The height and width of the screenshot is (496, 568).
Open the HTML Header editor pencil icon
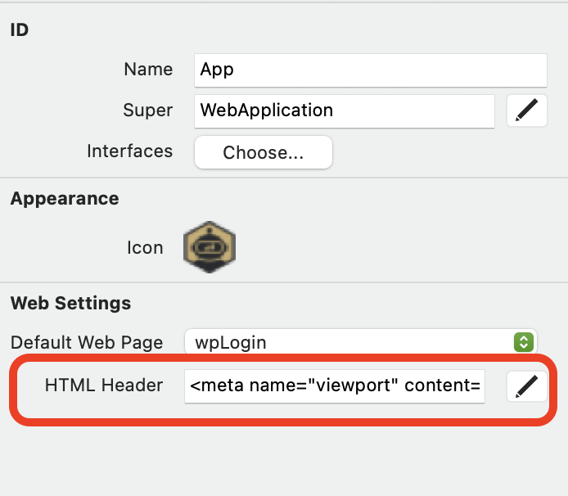point(526,386)
